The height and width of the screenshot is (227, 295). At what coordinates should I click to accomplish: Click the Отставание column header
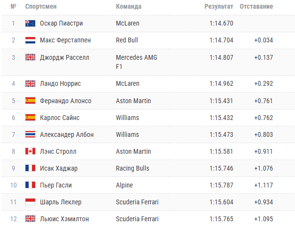click(256, 6)
